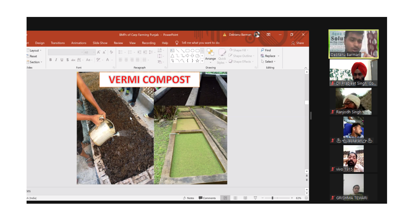Click the Share button
This screenshot has height=214, width=414.
coord(297,43)
